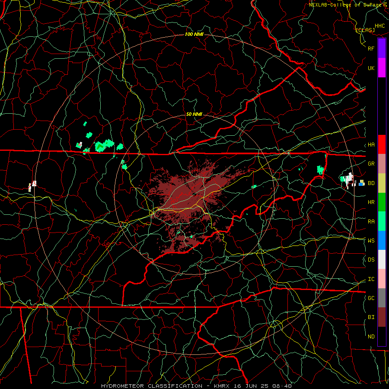This screenshot has height=389, width=389.
Task: Click the HA legend label
Action: [x=371, y=145]
